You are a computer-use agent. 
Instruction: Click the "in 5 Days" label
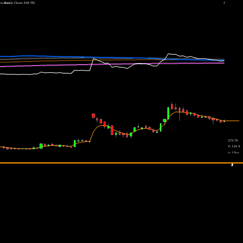[x=233, y=153]
